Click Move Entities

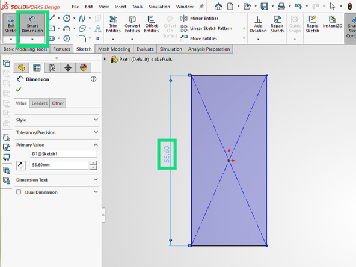(198, 38)
